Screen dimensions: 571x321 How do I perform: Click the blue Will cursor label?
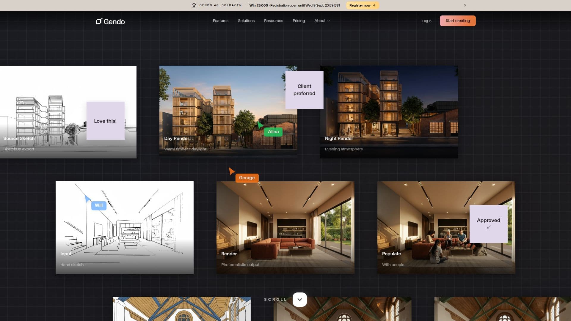coord(99,205)
